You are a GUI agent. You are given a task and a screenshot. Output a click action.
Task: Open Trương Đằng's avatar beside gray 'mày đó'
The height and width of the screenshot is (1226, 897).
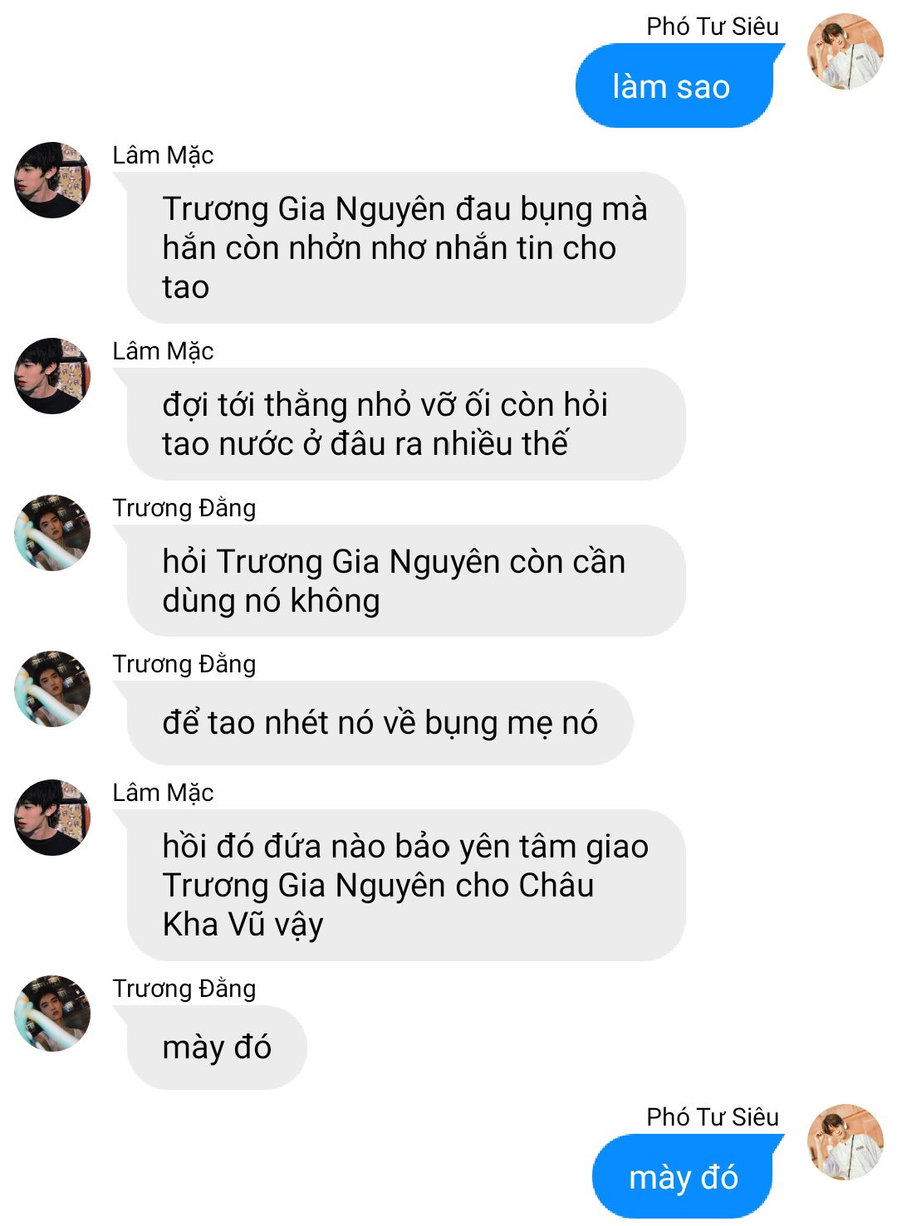(x=52, y=1014)
